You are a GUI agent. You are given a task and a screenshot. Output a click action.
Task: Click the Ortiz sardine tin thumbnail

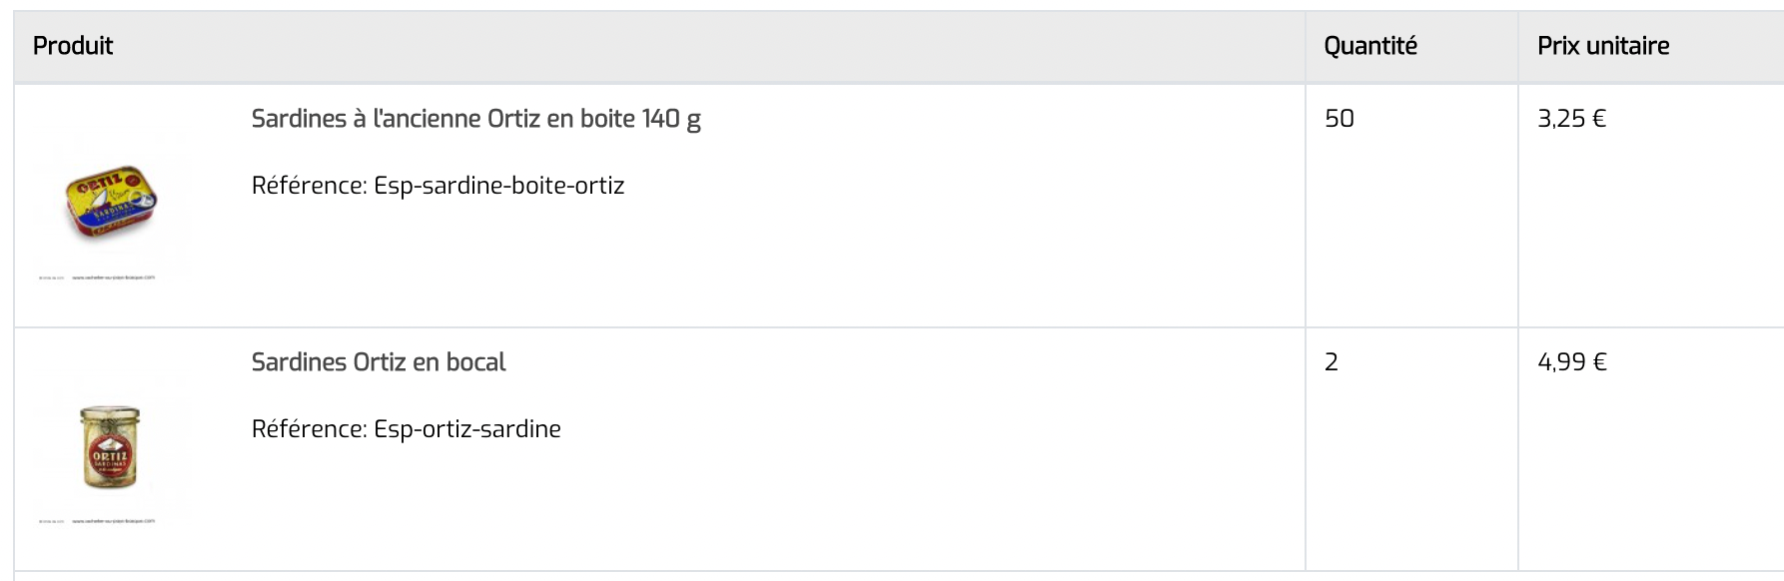point(111,203)
